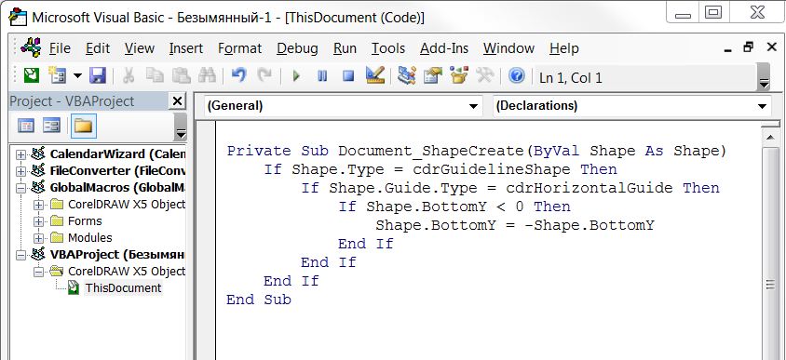
Task: Select FileConverter project in tree
Action: [117, 171]
